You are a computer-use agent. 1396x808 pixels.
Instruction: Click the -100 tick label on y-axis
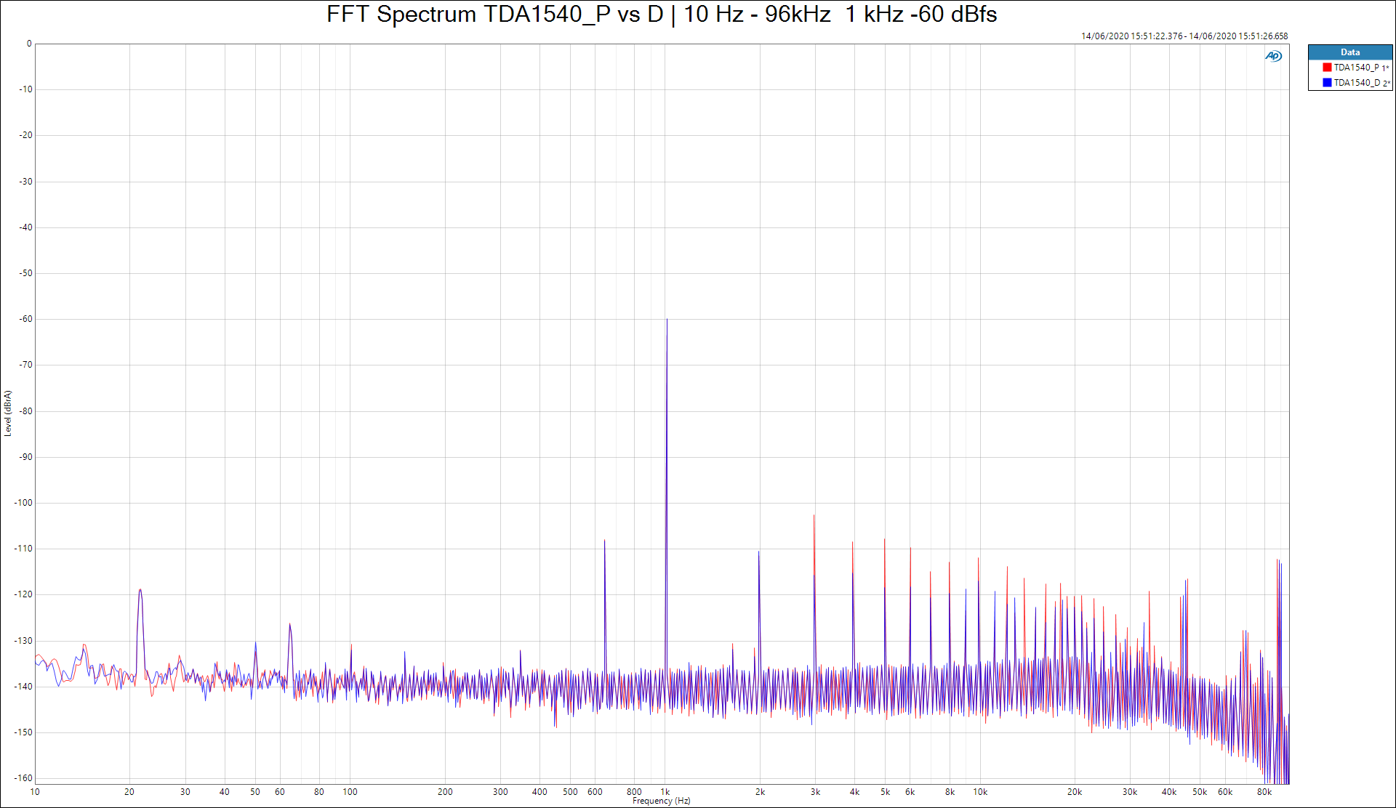(x=24, y=503)
